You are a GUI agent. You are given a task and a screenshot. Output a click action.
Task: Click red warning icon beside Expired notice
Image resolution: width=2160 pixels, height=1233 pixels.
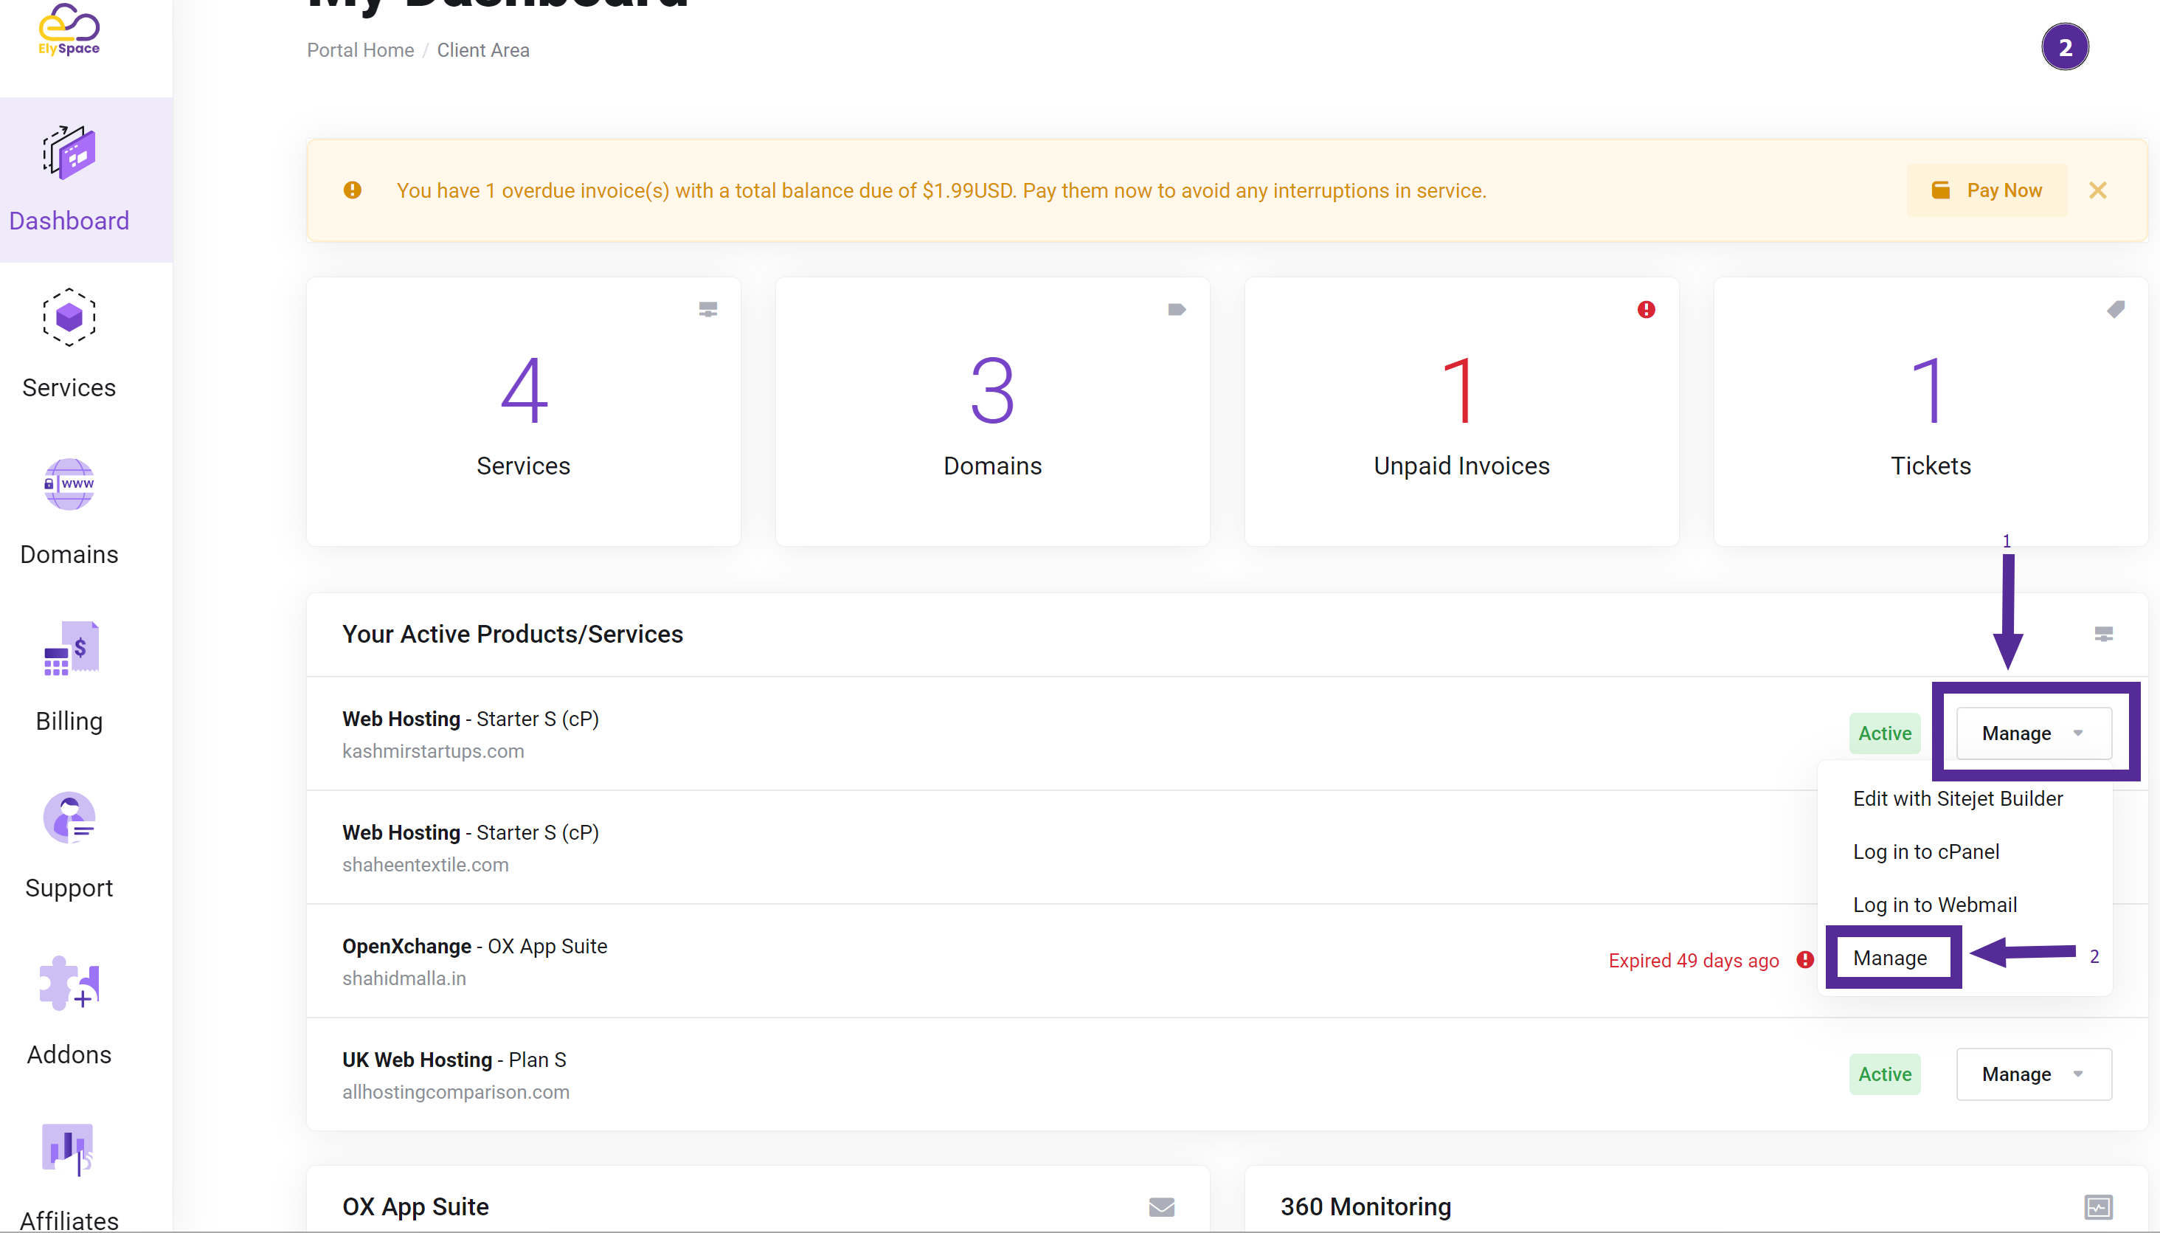[1804, 959]
